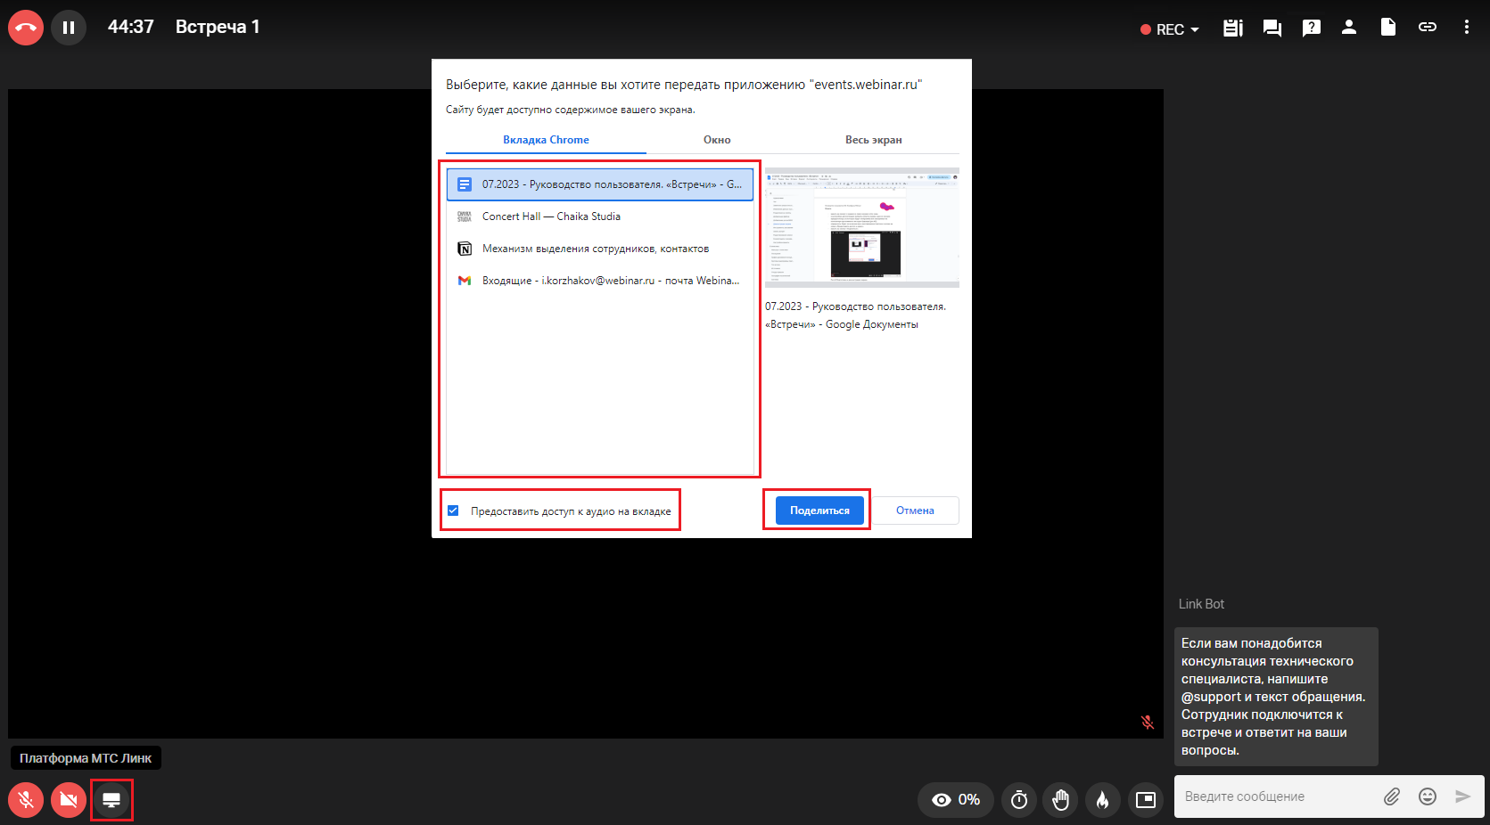This screenshot has height=825, width=1490.
Task: Open the attention eye 0% indicator
Action: click(956, 800)
